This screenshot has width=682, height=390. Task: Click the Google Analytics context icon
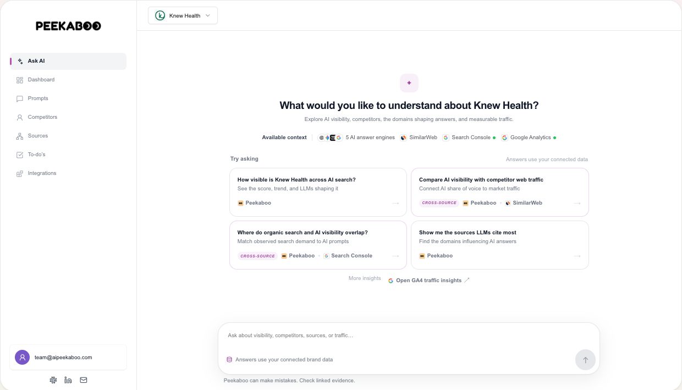(x=504, y=138)
